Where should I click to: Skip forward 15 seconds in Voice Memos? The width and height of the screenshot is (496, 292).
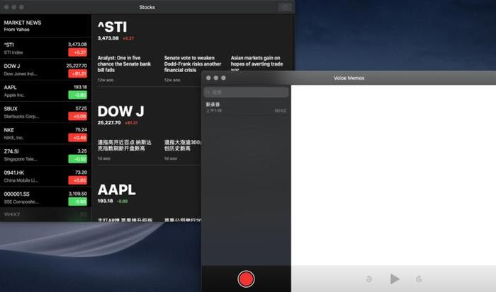tap(419, 279)
